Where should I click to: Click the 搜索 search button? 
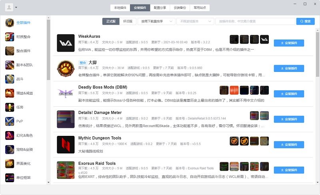click(305, 21)
